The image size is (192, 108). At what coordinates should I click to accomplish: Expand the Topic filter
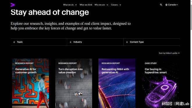pos(39,42)
